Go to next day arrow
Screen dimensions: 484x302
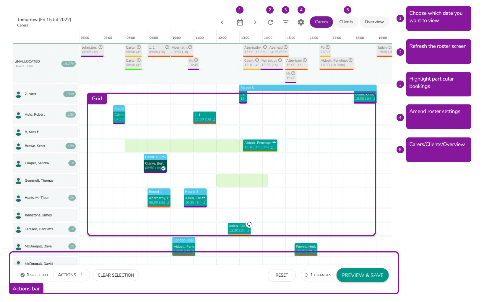coord(255,22)
